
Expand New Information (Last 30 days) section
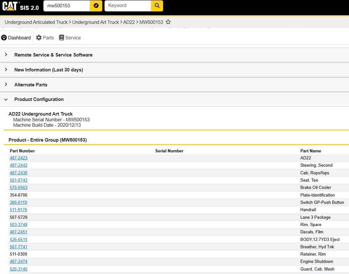point(174,70)
